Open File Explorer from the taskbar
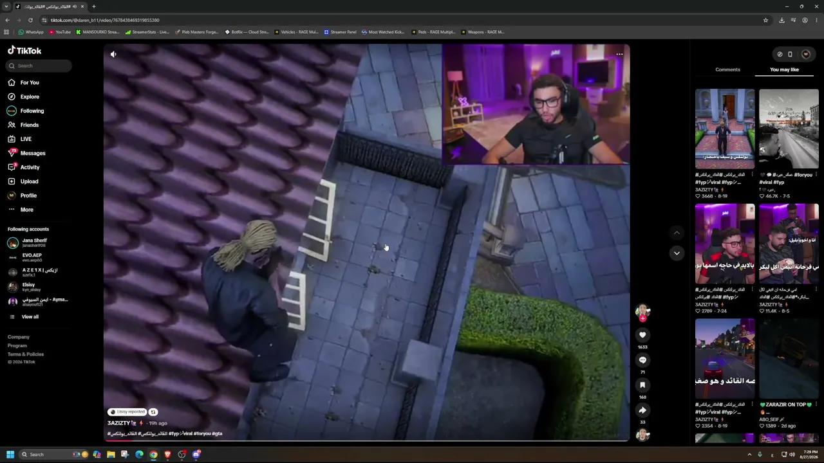The height and width of the screenshot is (463, 824). (x=111, y=455)
